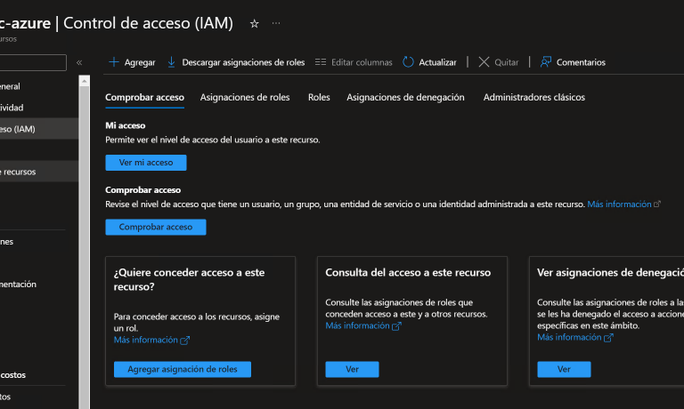
Task: Select Asignaciones de denegación tab
Action: pos(405,98)
